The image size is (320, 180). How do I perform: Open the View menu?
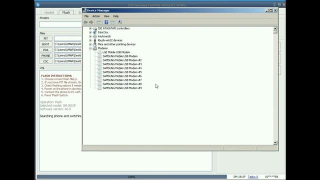106,16
